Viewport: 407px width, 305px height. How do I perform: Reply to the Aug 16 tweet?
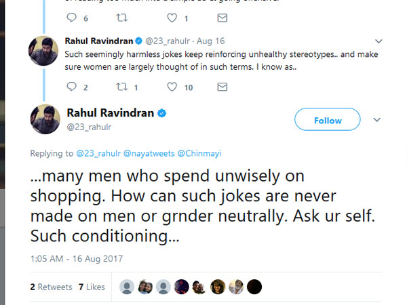[x=72, y=87]
